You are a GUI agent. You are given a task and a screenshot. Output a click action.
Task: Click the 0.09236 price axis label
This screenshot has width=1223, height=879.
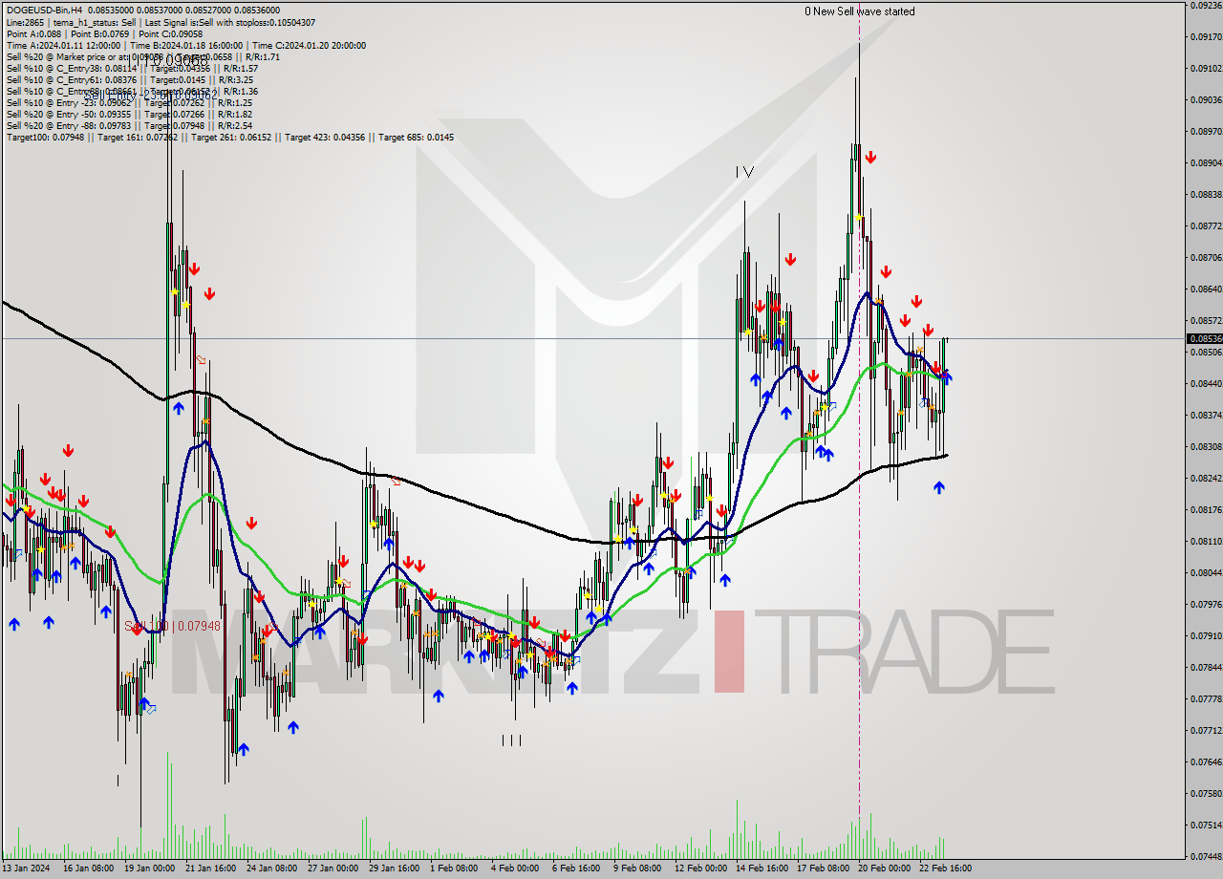[1204, 5]
